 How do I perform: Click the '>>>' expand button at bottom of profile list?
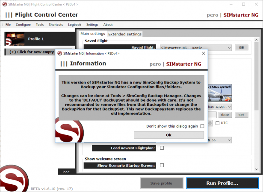(66, 172)
